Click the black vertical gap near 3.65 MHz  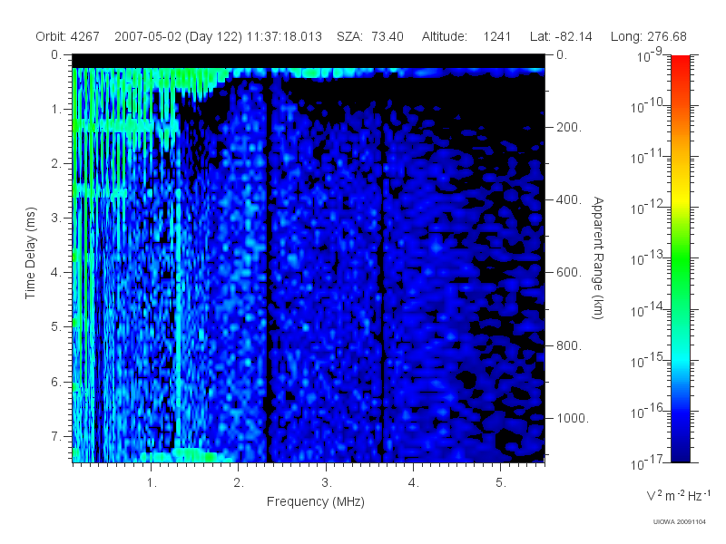coord(382,277)
